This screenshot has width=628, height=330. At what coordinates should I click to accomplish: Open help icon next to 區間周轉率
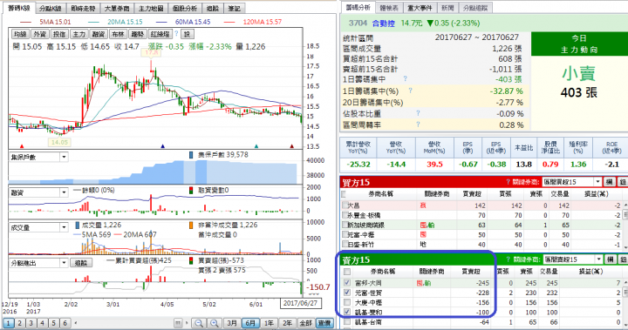point(418,125)
